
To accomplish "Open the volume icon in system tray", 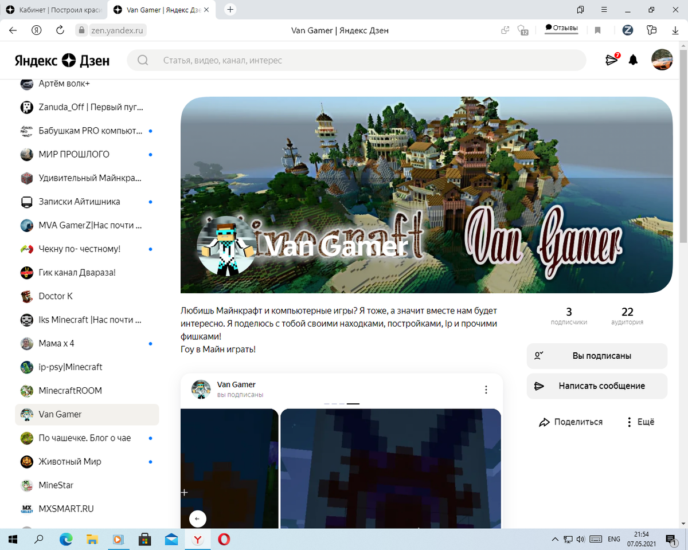I will (x=580, y=539).
